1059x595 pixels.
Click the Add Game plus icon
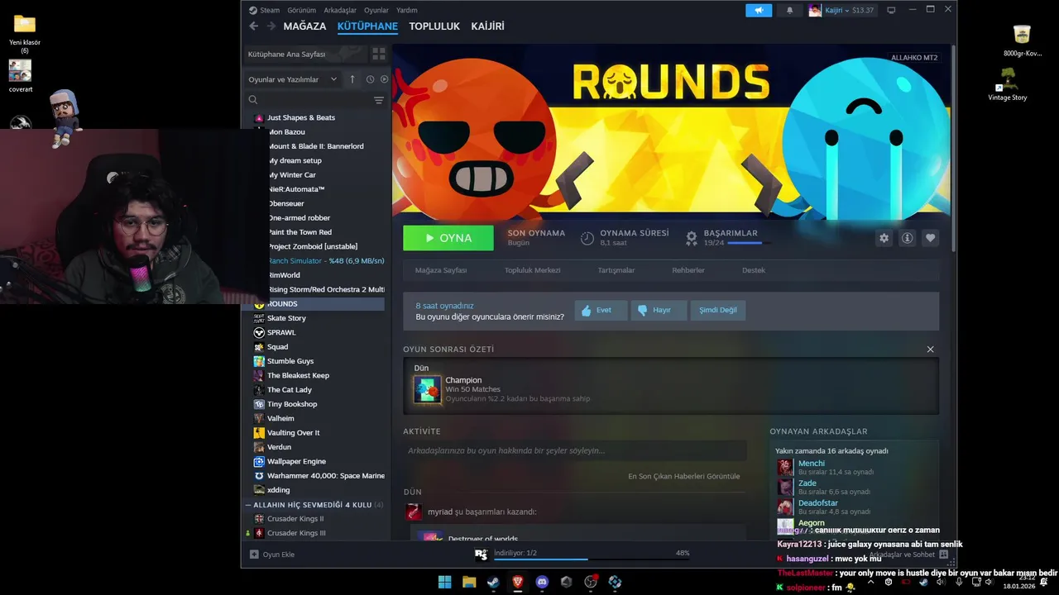pos(254,555)
